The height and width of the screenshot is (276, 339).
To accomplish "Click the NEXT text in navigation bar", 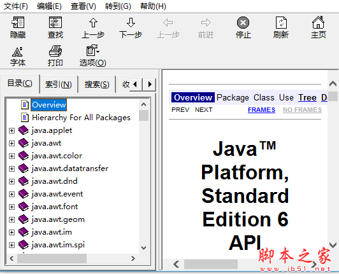I will coord(204,110).
